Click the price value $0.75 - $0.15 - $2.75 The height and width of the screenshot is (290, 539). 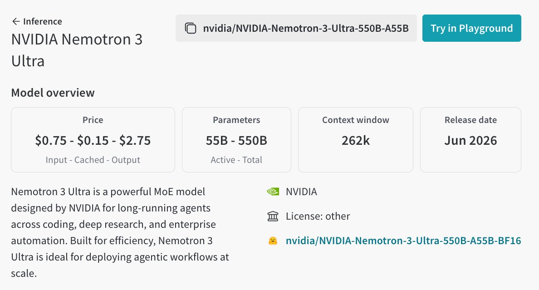click(93, 140)
